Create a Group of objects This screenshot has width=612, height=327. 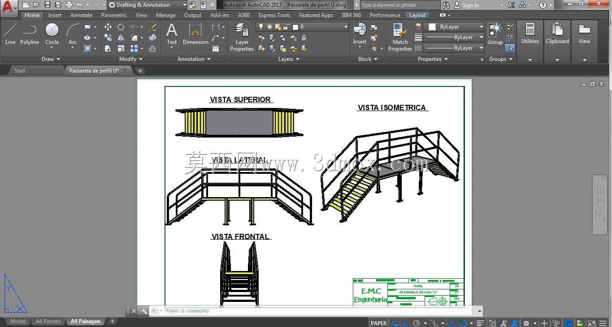495,34
